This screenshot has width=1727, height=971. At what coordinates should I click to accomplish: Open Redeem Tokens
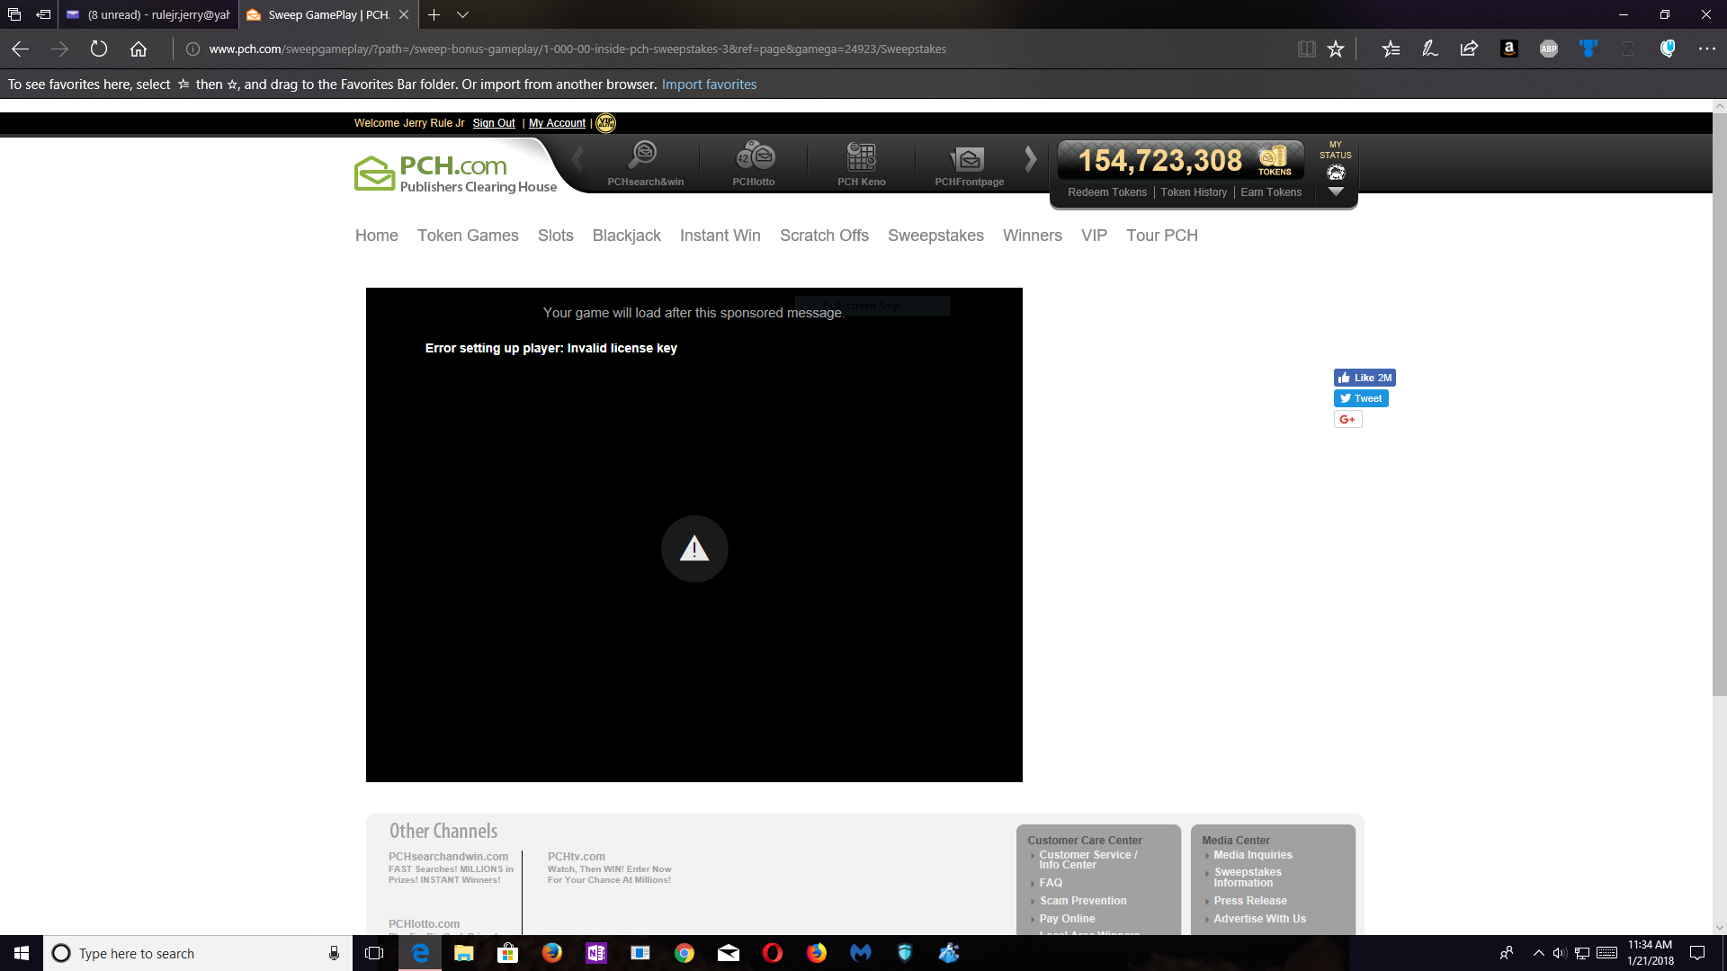[x=1107, y=192]
